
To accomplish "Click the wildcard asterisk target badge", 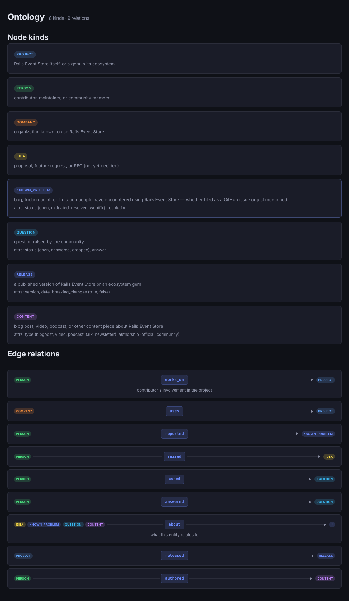I will tap(332, 524).
